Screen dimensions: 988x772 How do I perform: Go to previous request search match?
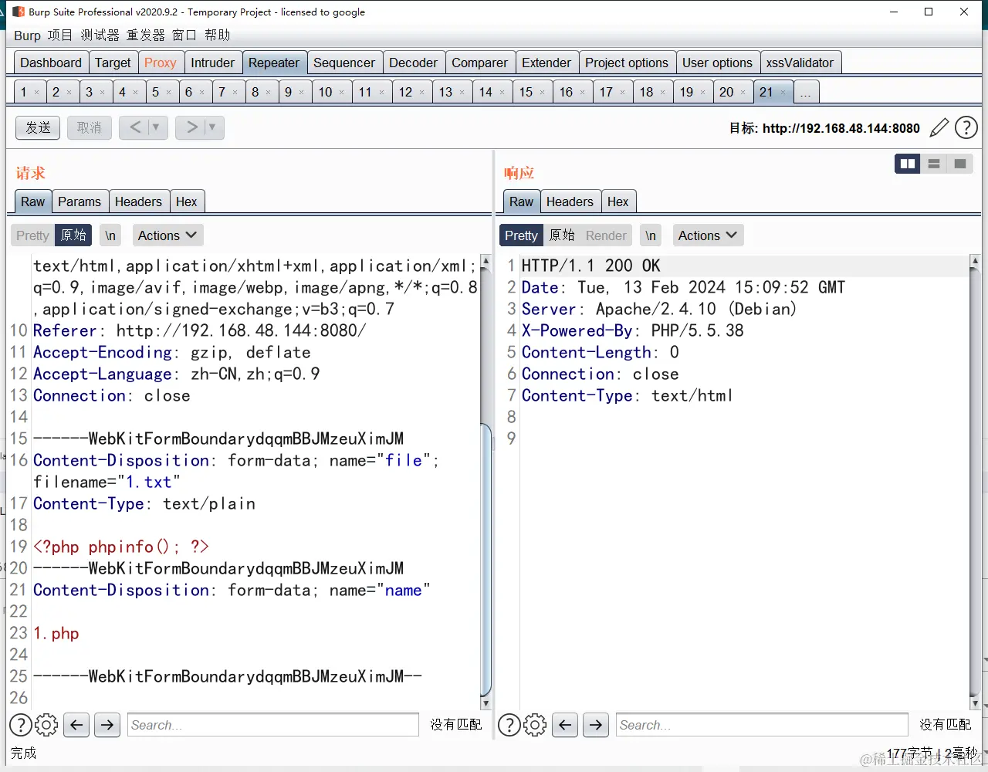76,725
